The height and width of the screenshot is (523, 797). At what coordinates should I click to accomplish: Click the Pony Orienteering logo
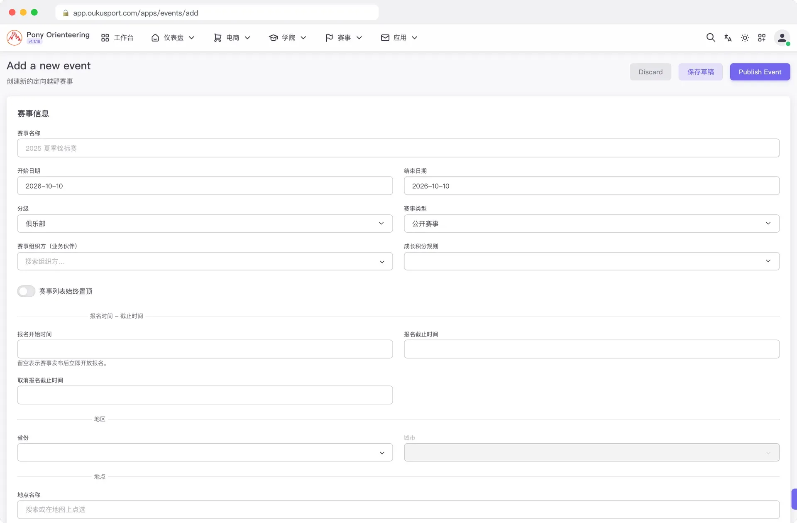(15, 38)
